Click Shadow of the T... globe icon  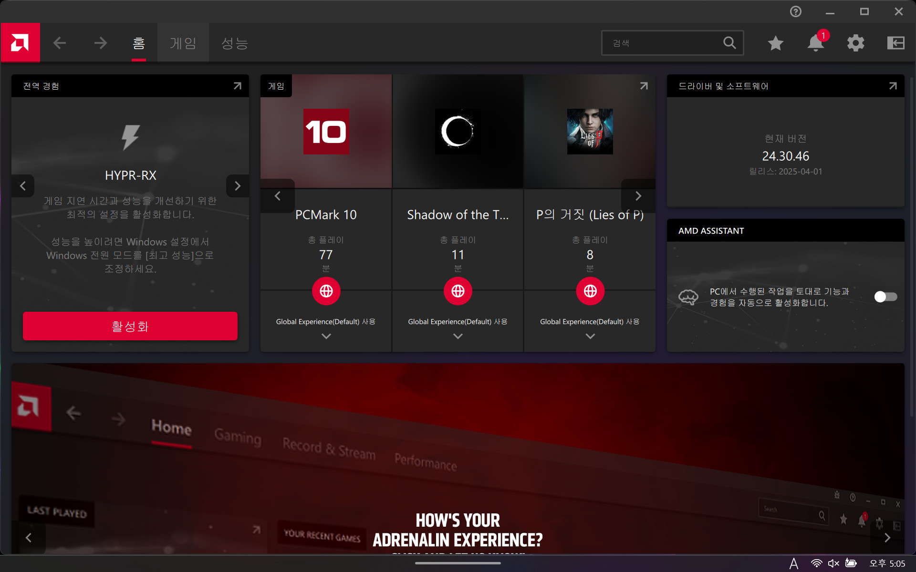coord(458,291)
